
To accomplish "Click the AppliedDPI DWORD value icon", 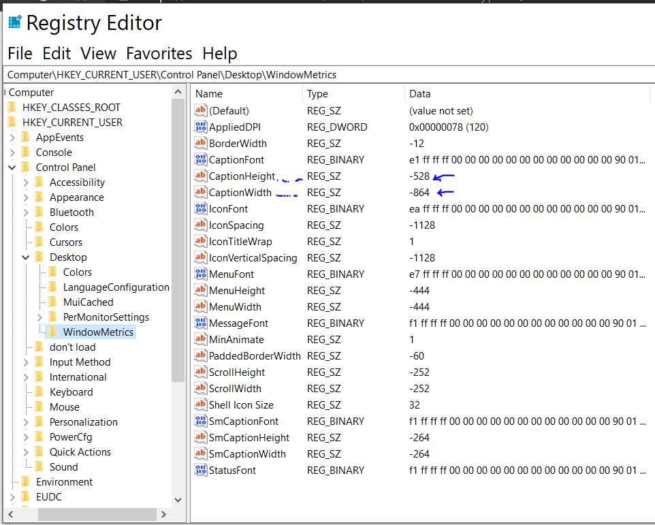I will point(200,127).
